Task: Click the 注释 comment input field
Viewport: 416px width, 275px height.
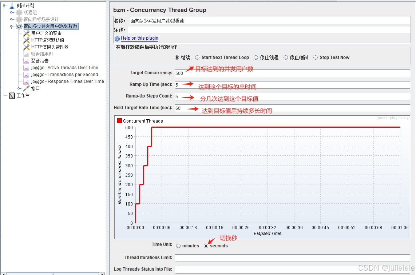Action: click(x=269, y=30)
